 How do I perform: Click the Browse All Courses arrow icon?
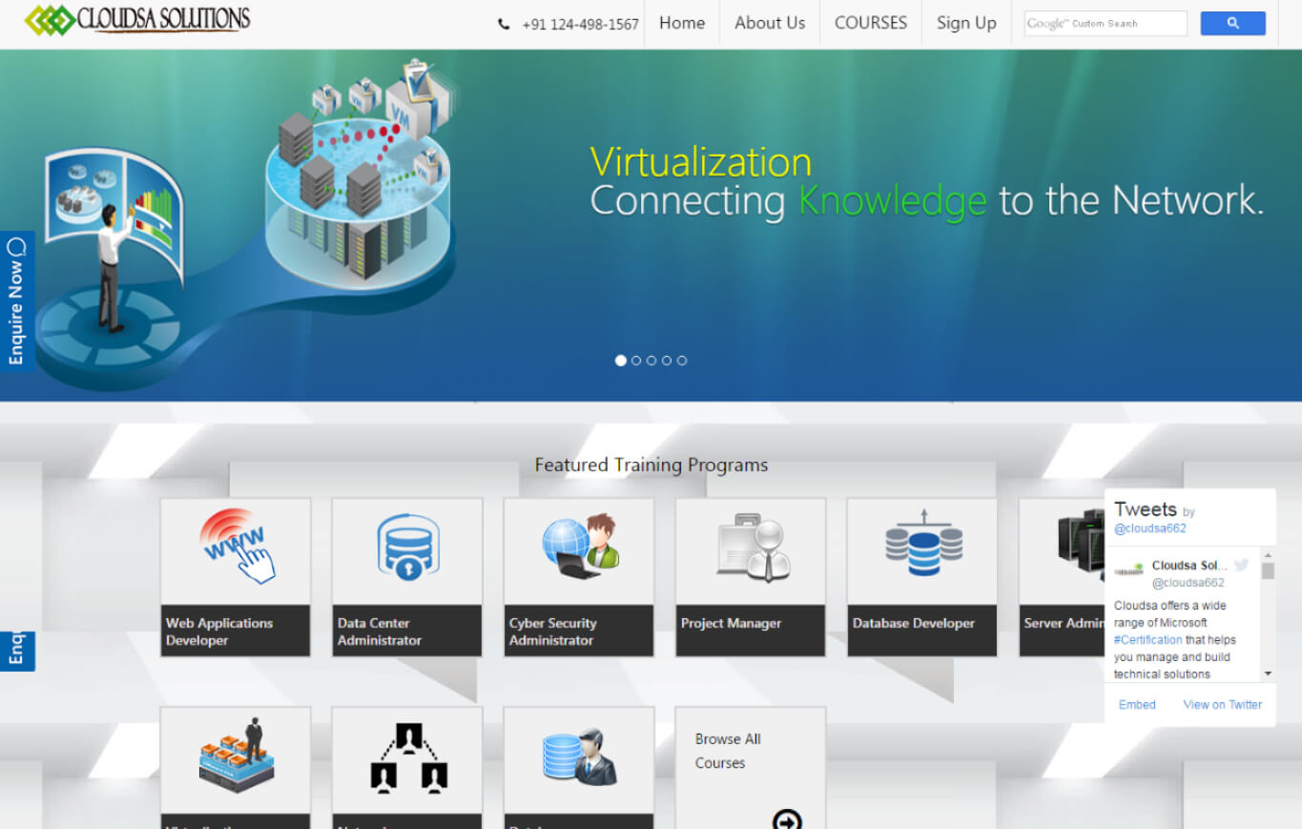point(787,819)
